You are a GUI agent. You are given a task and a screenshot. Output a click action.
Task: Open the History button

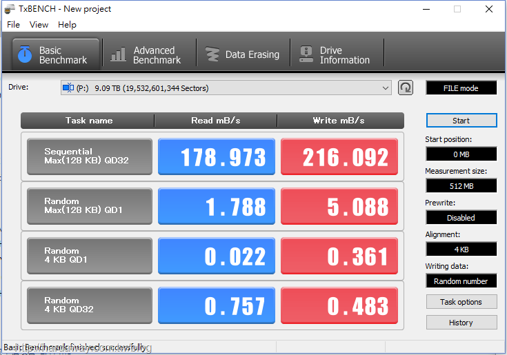tap(461, 323)
